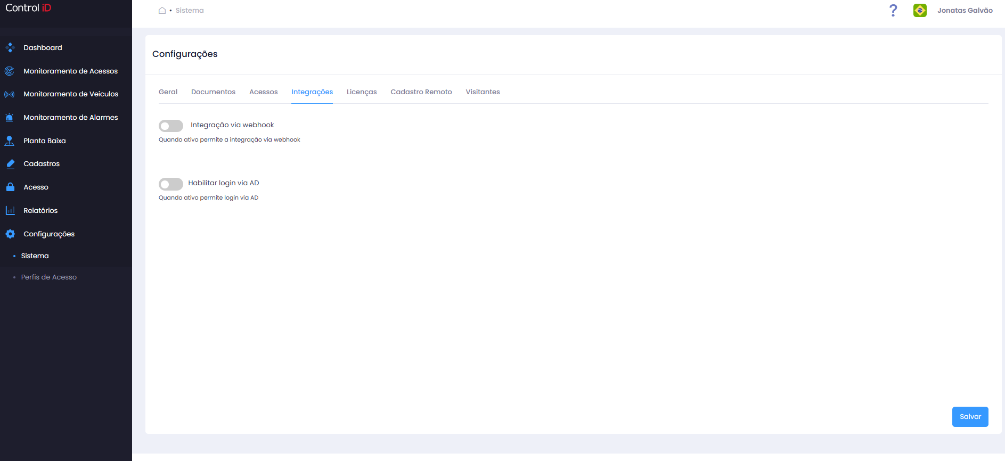Image resolution: width=1005 pixels, height=461 pixels.
Task: Click the Configurações gear icon
Action: click(x=10, y=234)
